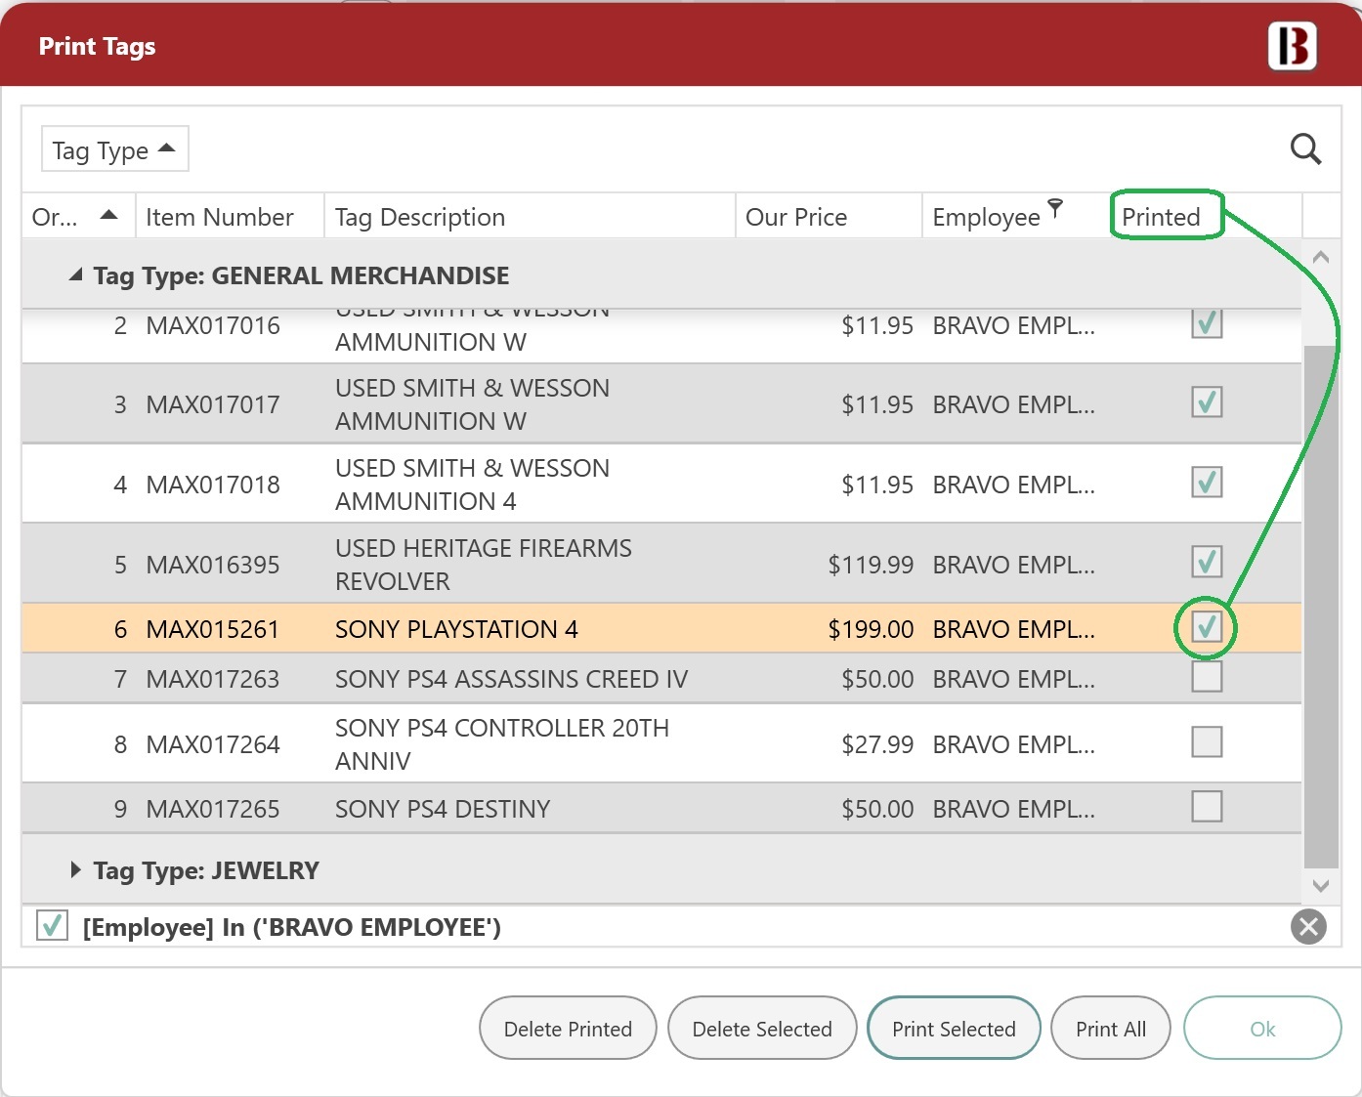Screen dimensions: 1362x1097
Task: Click the $27.99 price cell
Action: pos(877,744)
